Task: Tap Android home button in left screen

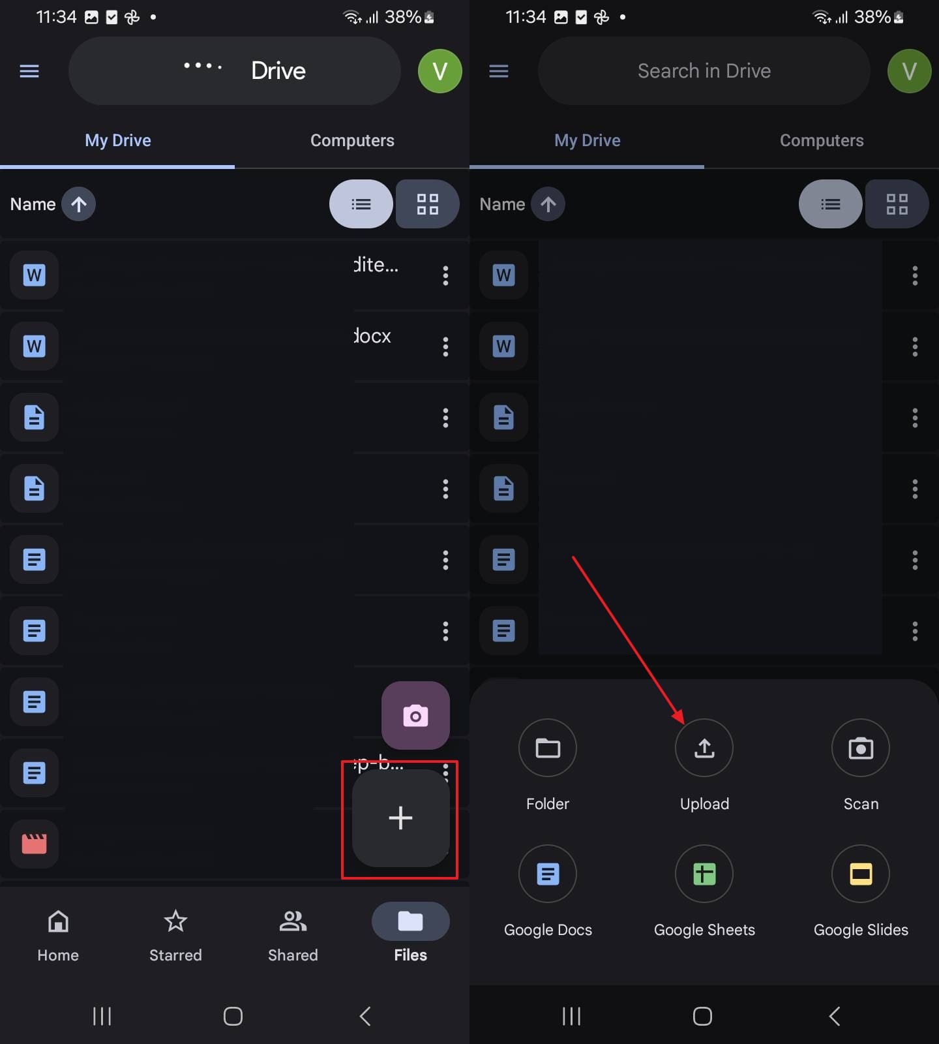Action: click(x=233, y=1016)
